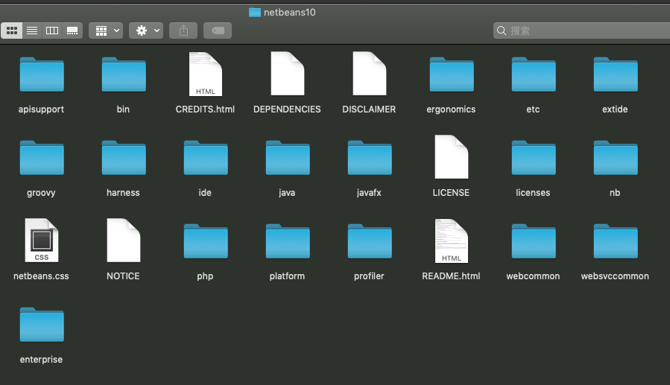Select the websvccommon folder icon
Screen dimensions: 670x385
(616, 241)
